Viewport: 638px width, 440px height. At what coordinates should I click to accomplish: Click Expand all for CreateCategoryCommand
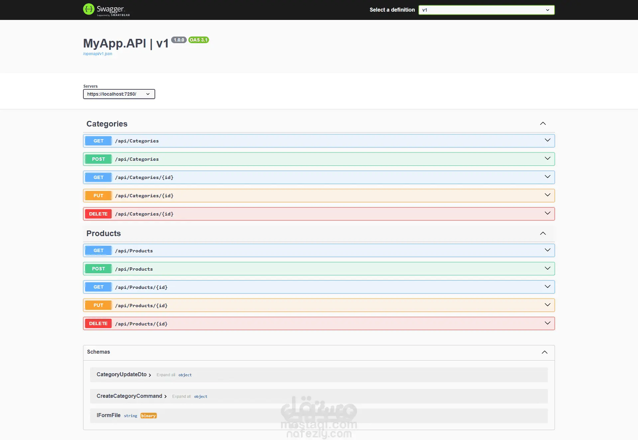181,396
